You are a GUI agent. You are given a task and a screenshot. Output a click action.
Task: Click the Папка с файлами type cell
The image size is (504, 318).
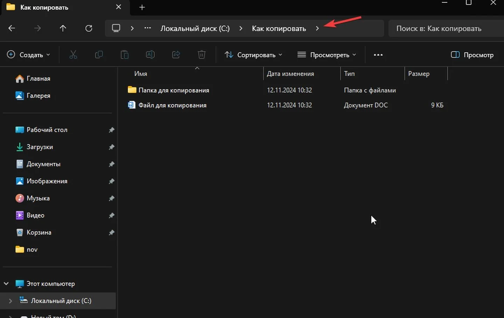pos(370,90)
